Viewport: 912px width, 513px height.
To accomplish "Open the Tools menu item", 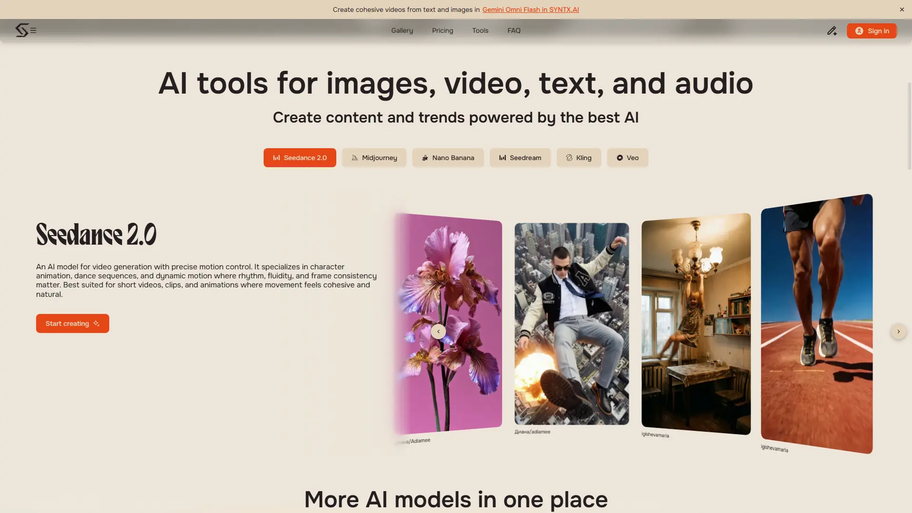I will [x=480, y=30].
